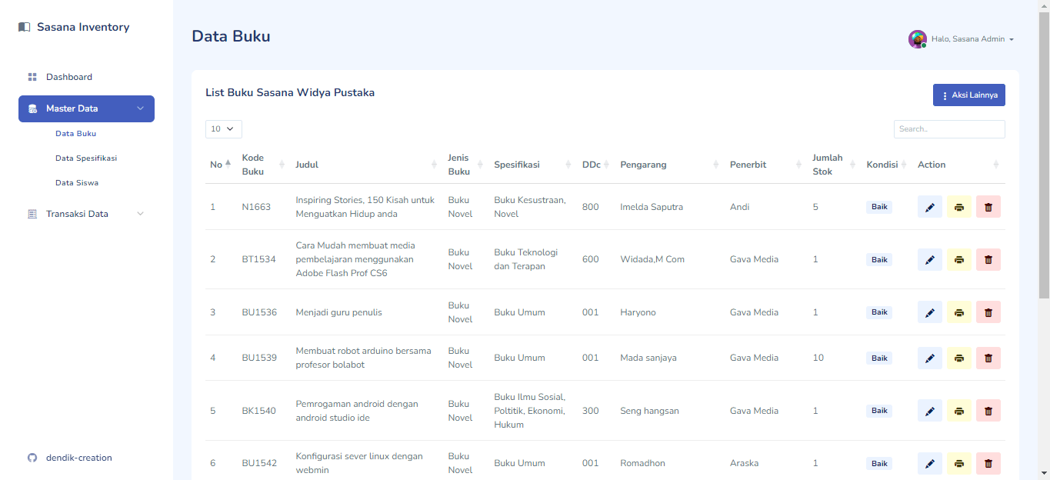Click the Dashboard grid icon
The width and height of the screenshot is (1050, 480).
(x=32, y=77)
